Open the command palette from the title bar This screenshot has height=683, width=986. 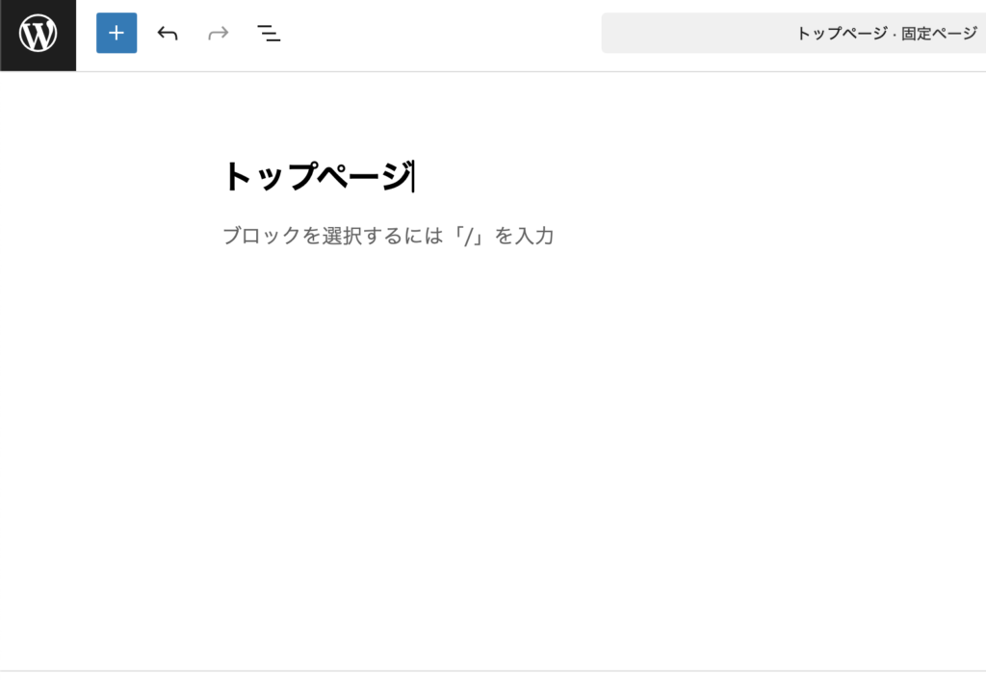[x=693, y=34]
